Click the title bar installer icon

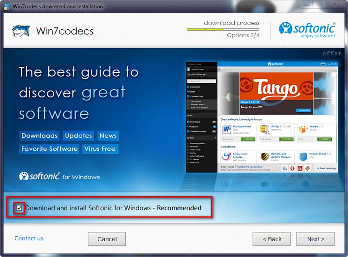[6, 6]
